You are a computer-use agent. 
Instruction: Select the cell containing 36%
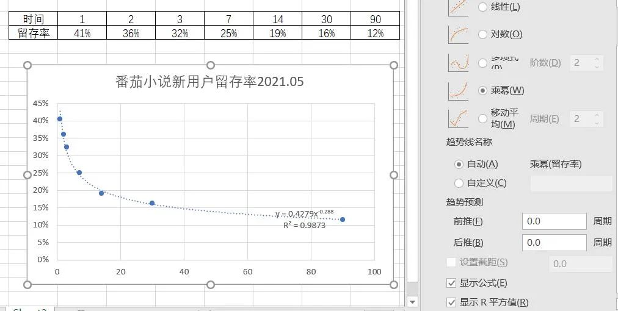pos(131,33)
